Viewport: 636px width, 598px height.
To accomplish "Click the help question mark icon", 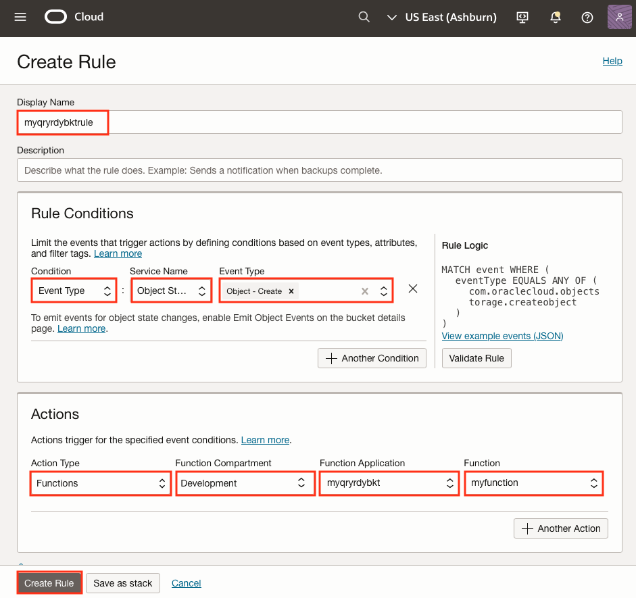I will tap(587, 18).
